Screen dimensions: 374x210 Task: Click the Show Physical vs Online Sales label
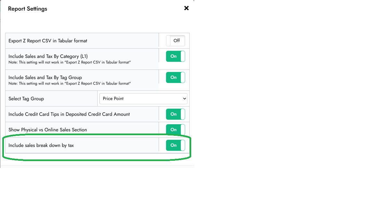[x=48, y=130]
